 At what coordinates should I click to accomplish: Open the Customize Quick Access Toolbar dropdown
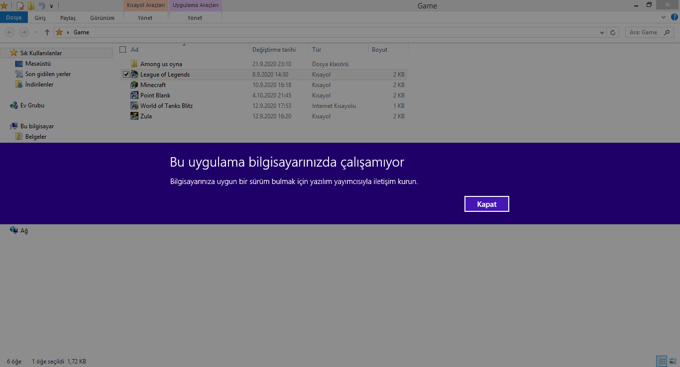pos(51,6)
